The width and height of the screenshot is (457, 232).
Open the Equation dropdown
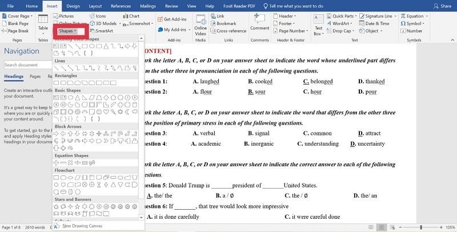coord(414,16)
